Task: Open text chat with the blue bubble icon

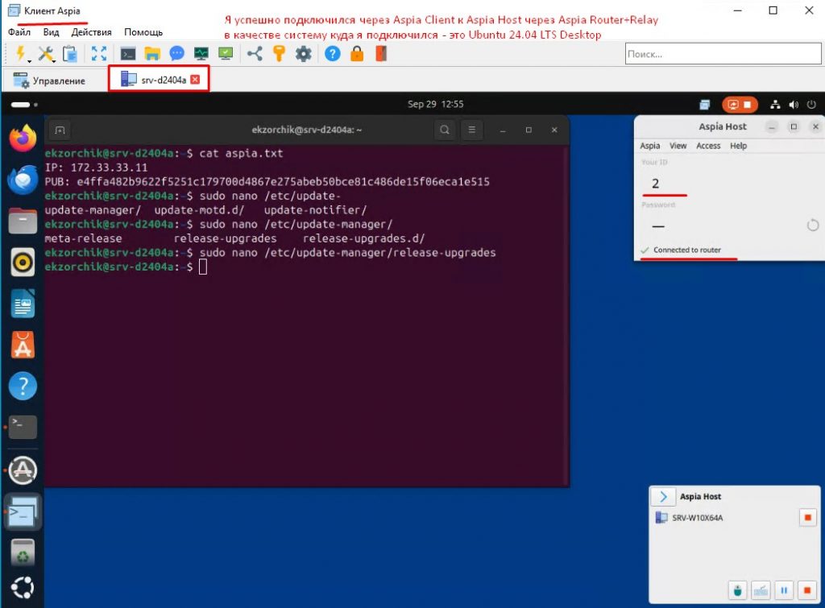Action: pyautogui.click(x=176, y=54)
